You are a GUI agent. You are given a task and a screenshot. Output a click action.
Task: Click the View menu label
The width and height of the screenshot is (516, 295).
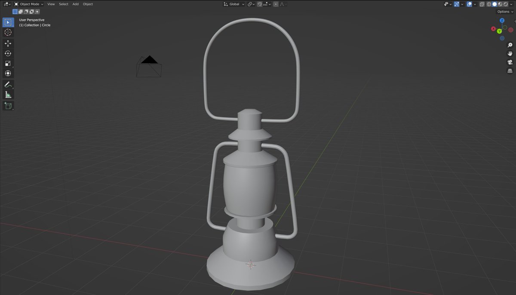[51, 4]
